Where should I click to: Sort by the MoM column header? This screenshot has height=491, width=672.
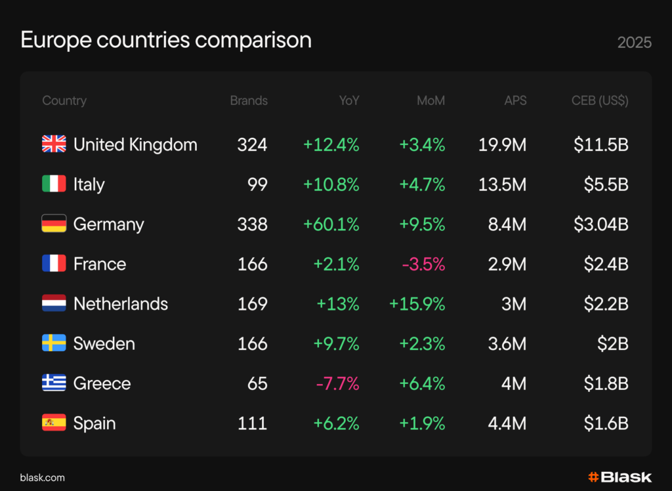[x=430, y=101]
